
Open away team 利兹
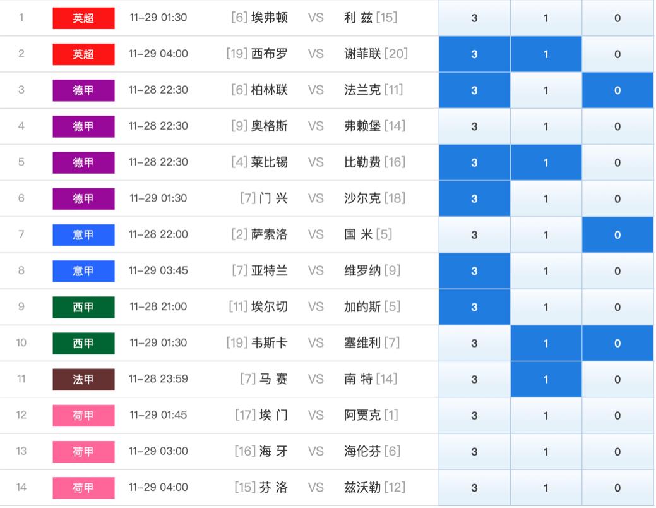click(358, 18)
